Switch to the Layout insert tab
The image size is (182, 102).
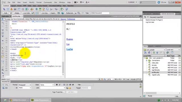click(13, 6)
